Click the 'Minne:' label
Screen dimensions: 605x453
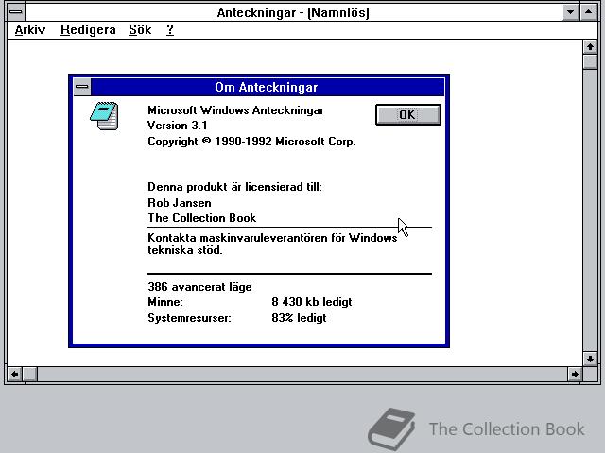pos(165,302)
